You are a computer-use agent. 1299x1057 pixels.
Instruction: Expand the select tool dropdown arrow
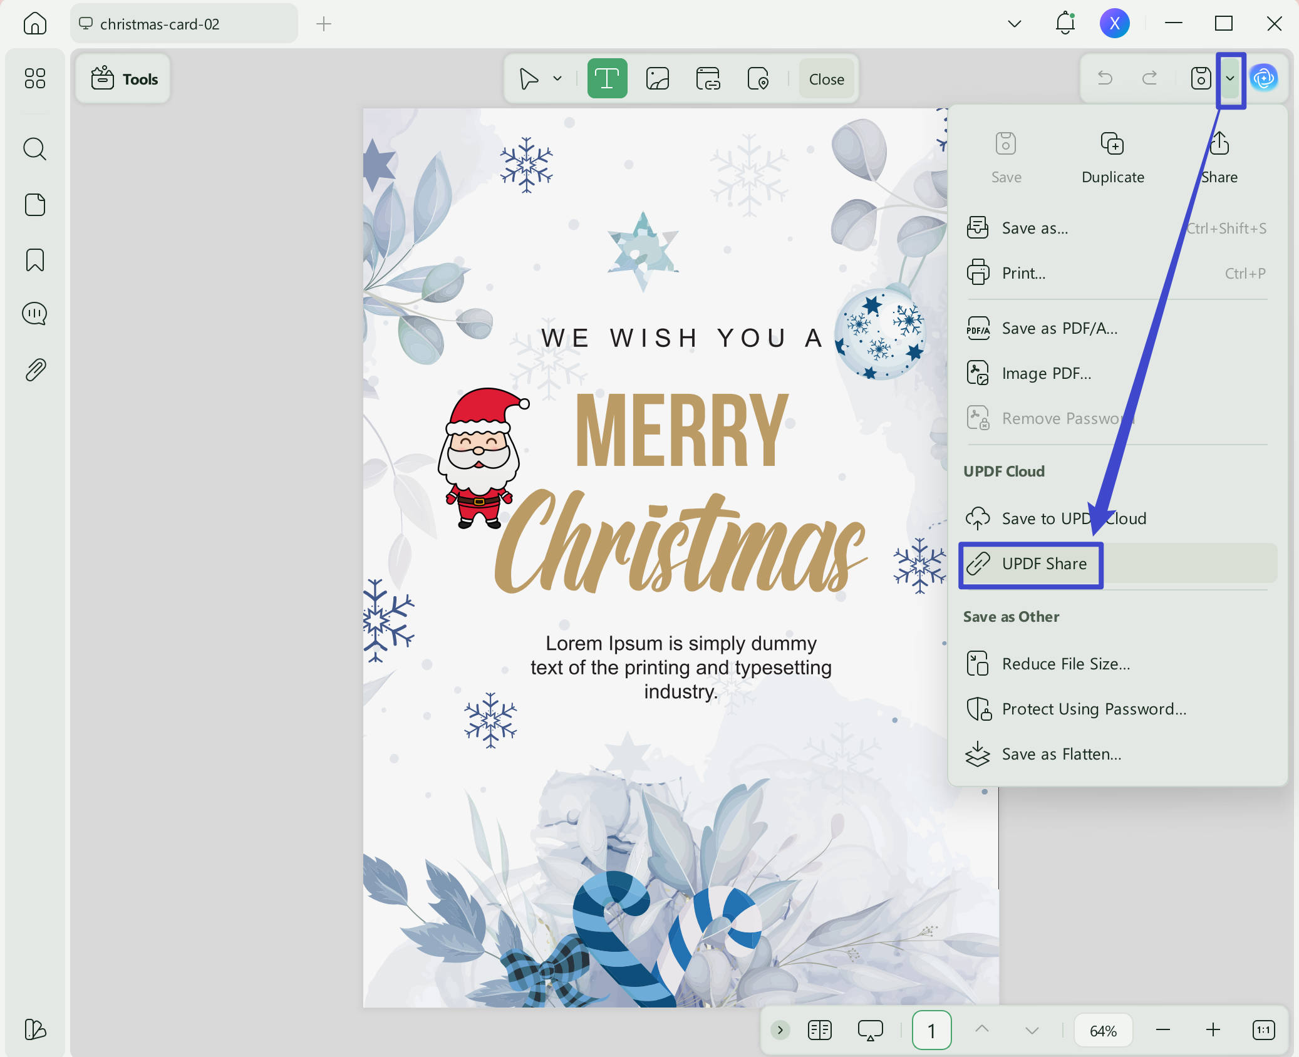click(557, 79)
